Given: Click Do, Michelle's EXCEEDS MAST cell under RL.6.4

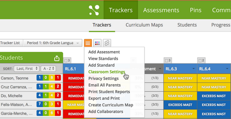Looking at the screenshot, I should point(214,96).
